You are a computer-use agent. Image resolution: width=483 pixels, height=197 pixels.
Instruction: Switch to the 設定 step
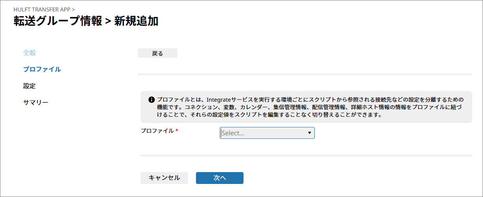click(x=30, y=86)
